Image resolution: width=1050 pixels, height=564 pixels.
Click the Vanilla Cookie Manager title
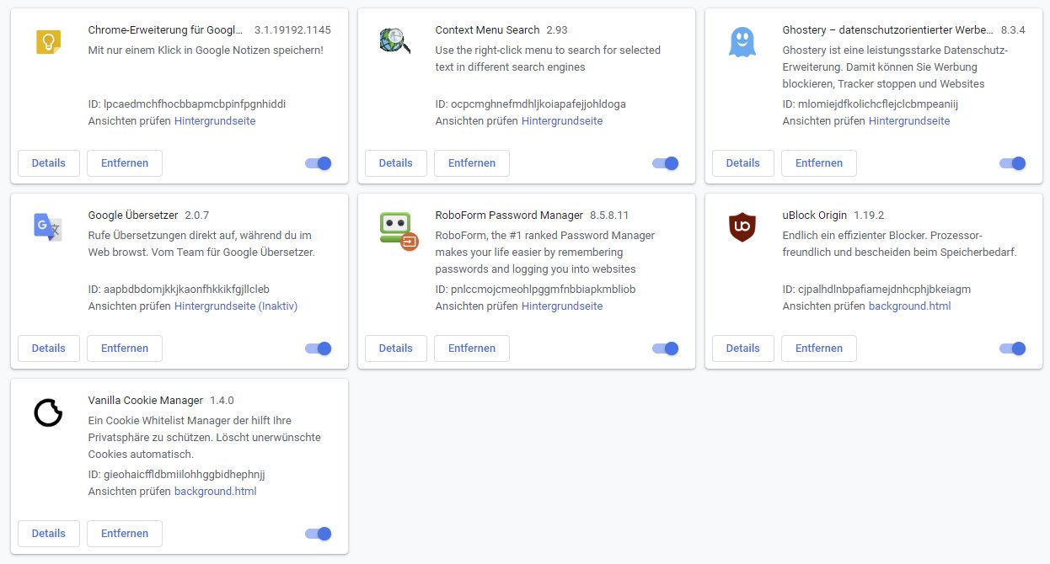click(x=145, y=401)
